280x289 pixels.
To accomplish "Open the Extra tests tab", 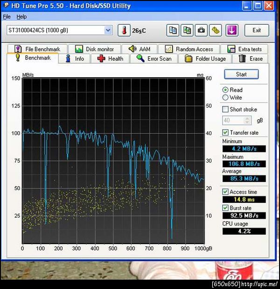I will tap(245, 49).
